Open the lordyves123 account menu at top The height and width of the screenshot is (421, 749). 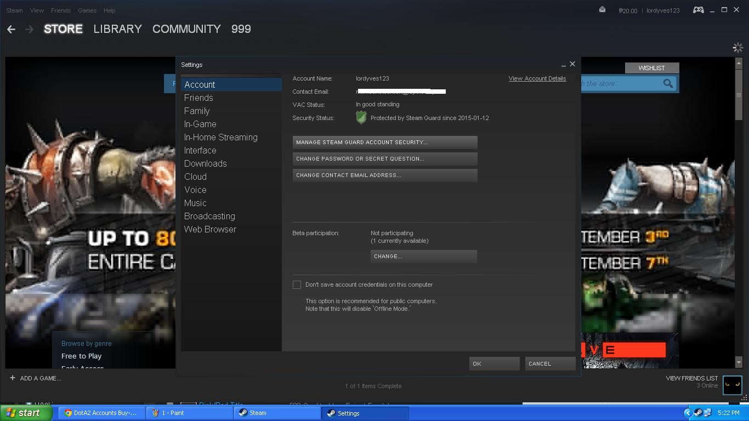coord(663,10)
